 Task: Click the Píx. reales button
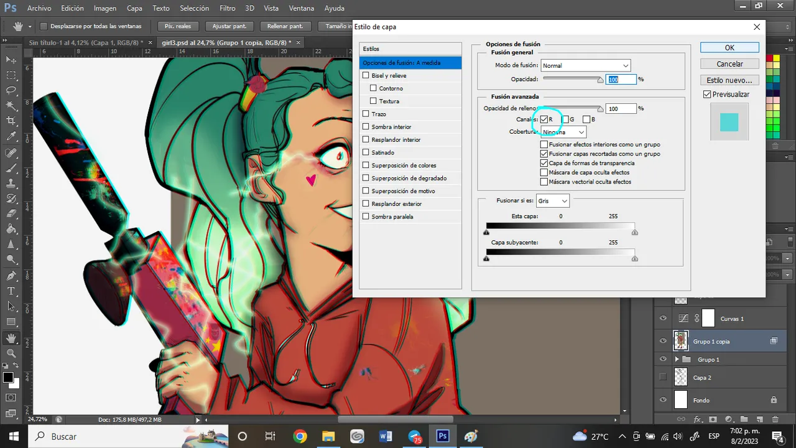(x=178, y=26)
